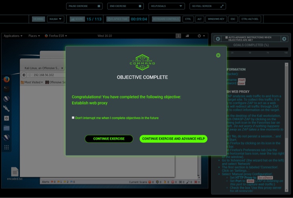Select the Kali Linux Firefox tab
The height and width of the screenshot is (198, 293).
click(42, 68)
